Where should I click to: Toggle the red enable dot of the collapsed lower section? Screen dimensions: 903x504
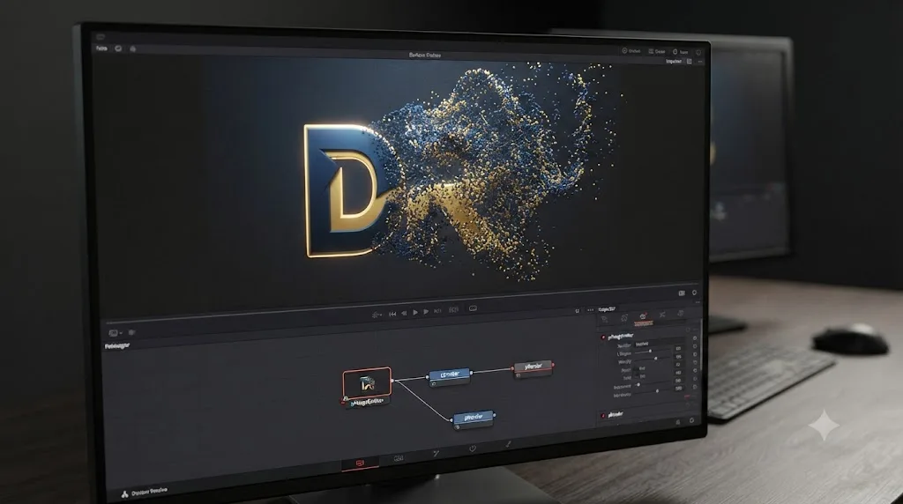coord(603,415)
